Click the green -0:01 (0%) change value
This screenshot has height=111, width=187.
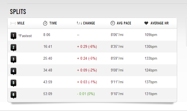(86, 94)
